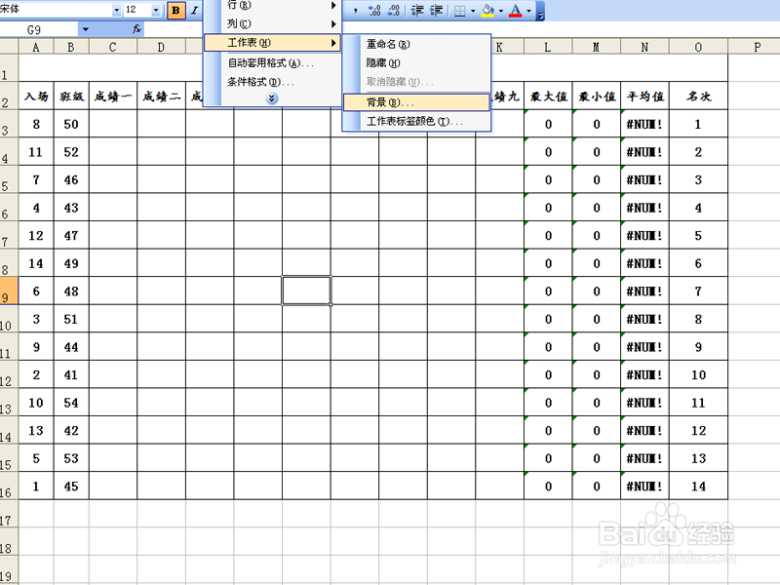Open Font Color dropdown arrow
Screen dimensions: 780x585
(x=528, y=11)
